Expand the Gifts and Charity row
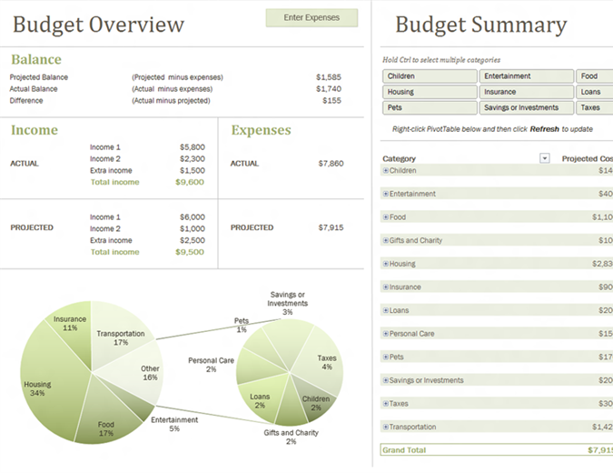 (386, 240)
